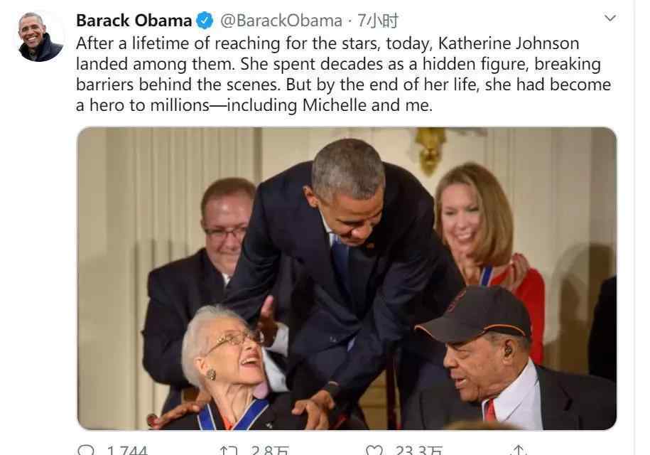Open Barack Obama's round profile avatar
This screenshot has width=650, height=455.
[x=40, y=36]
